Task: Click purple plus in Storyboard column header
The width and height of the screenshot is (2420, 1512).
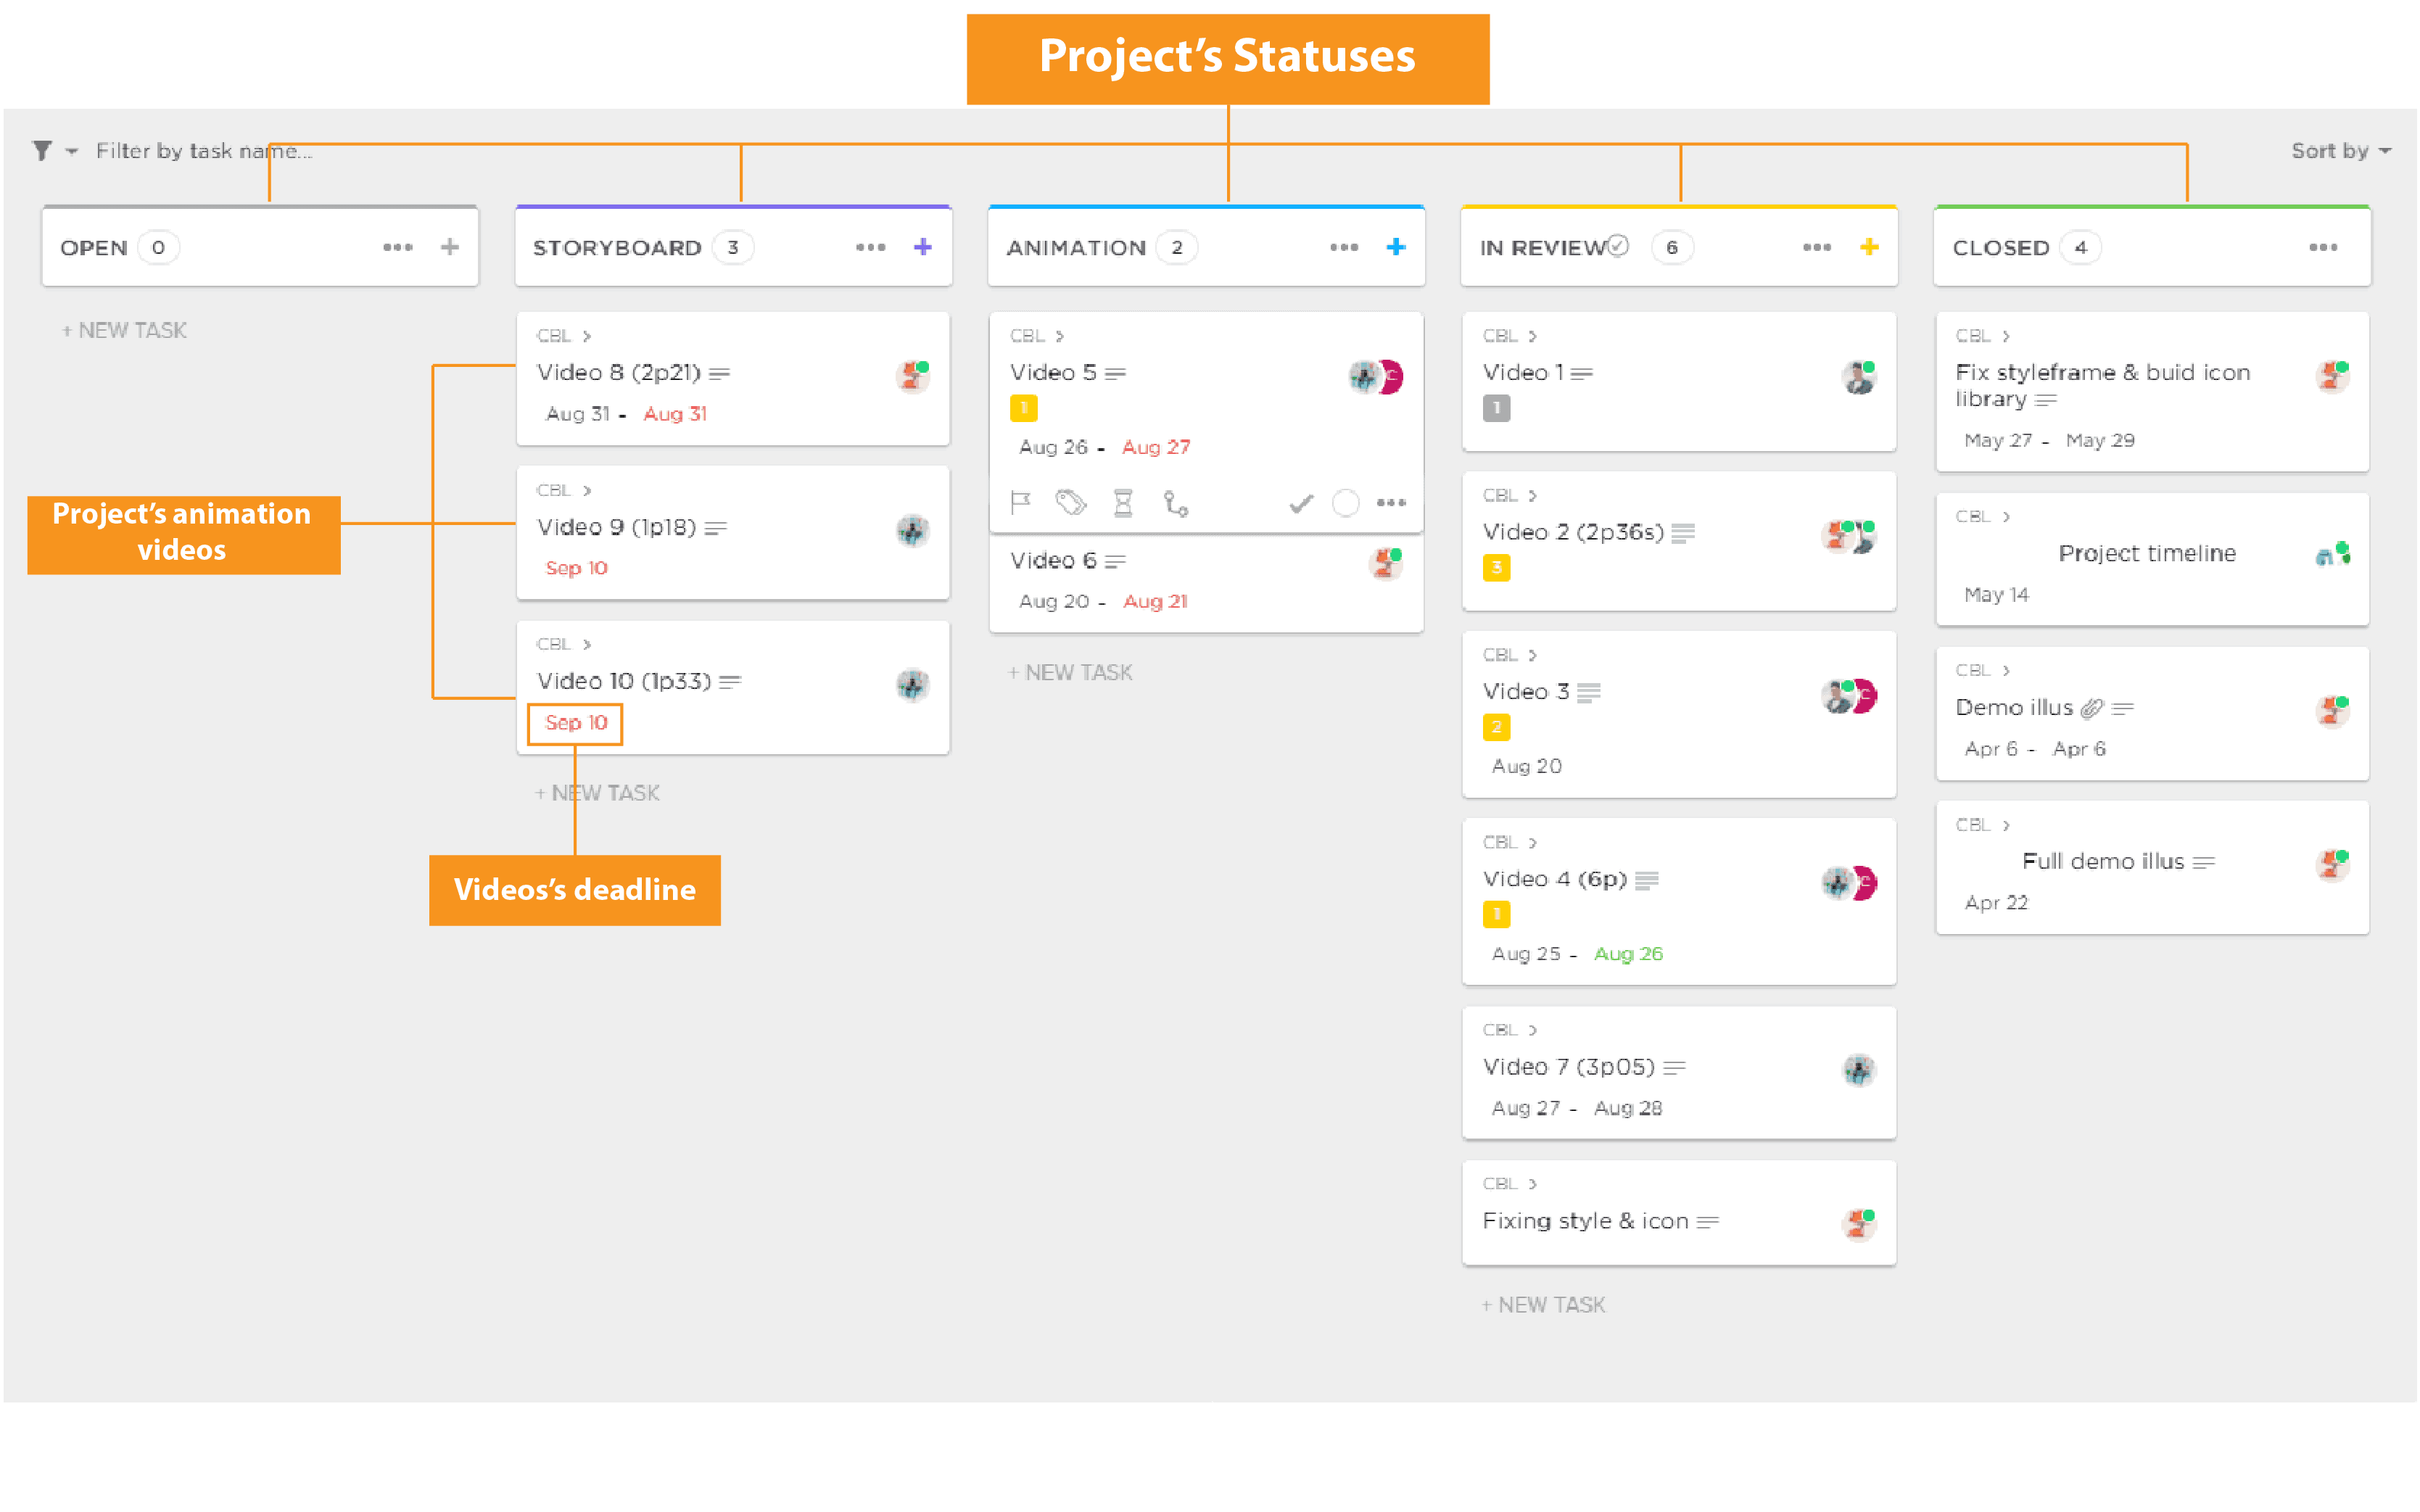Action: pos(923,247)
